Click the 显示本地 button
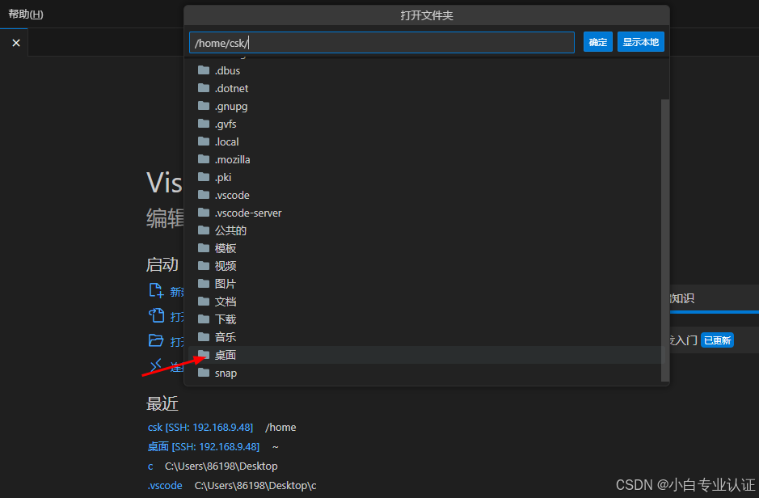Viewport: 759px width, 498px height. pos(640,40)
